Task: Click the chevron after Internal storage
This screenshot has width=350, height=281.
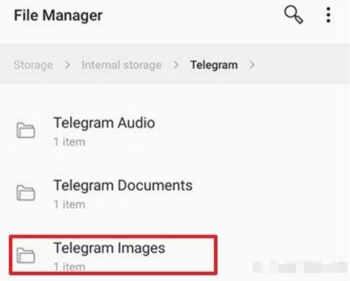Action: [176, 65]
